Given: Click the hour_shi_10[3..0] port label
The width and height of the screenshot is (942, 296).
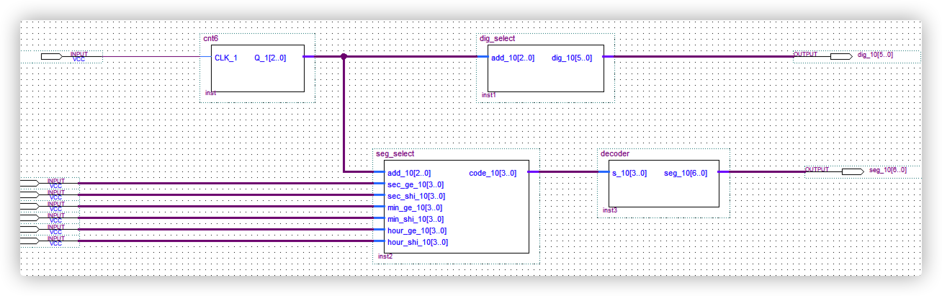Looking at the screenshot, I should 418,242.
